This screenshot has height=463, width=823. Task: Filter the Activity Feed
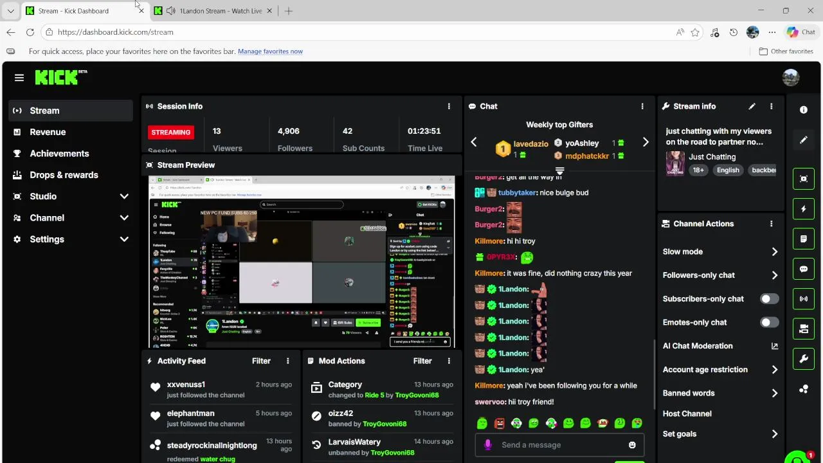coord(261,361)
